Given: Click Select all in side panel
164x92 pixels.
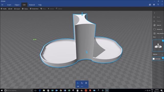Looking at the screenshot, I should [x=157, y=25].
